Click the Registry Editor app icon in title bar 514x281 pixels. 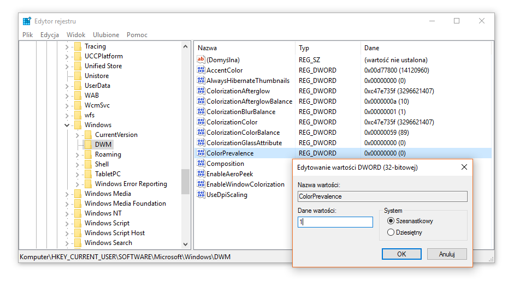[27, 21]
